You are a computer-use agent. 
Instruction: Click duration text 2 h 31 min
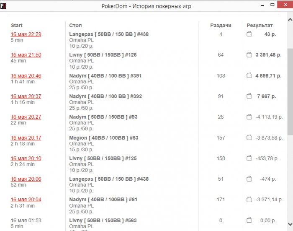tap(23, 206)
